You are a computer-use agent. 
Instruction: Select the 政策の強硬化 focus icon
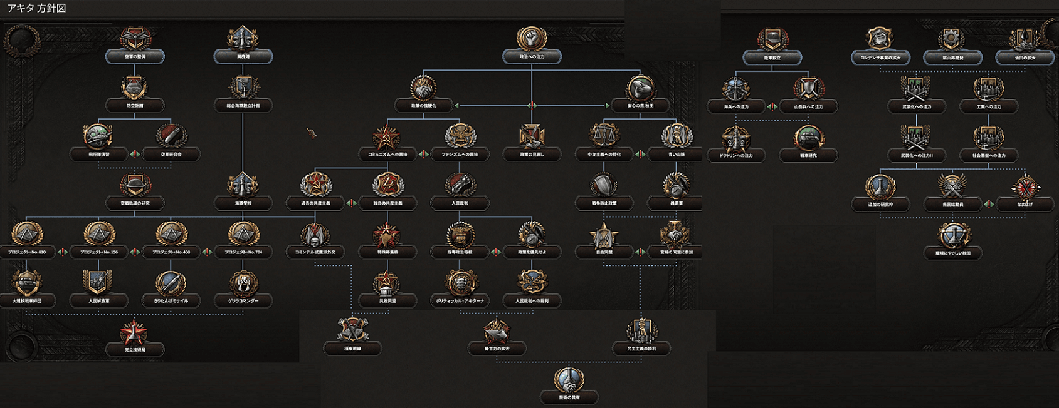(423, 89)
